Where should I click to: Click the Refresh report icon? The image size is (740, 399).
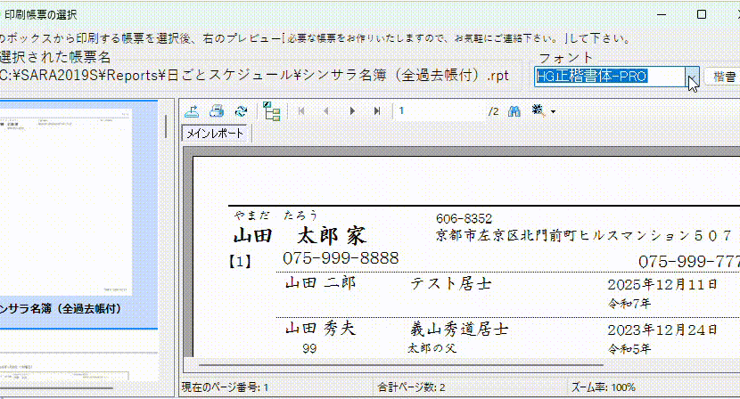[241, 111]
